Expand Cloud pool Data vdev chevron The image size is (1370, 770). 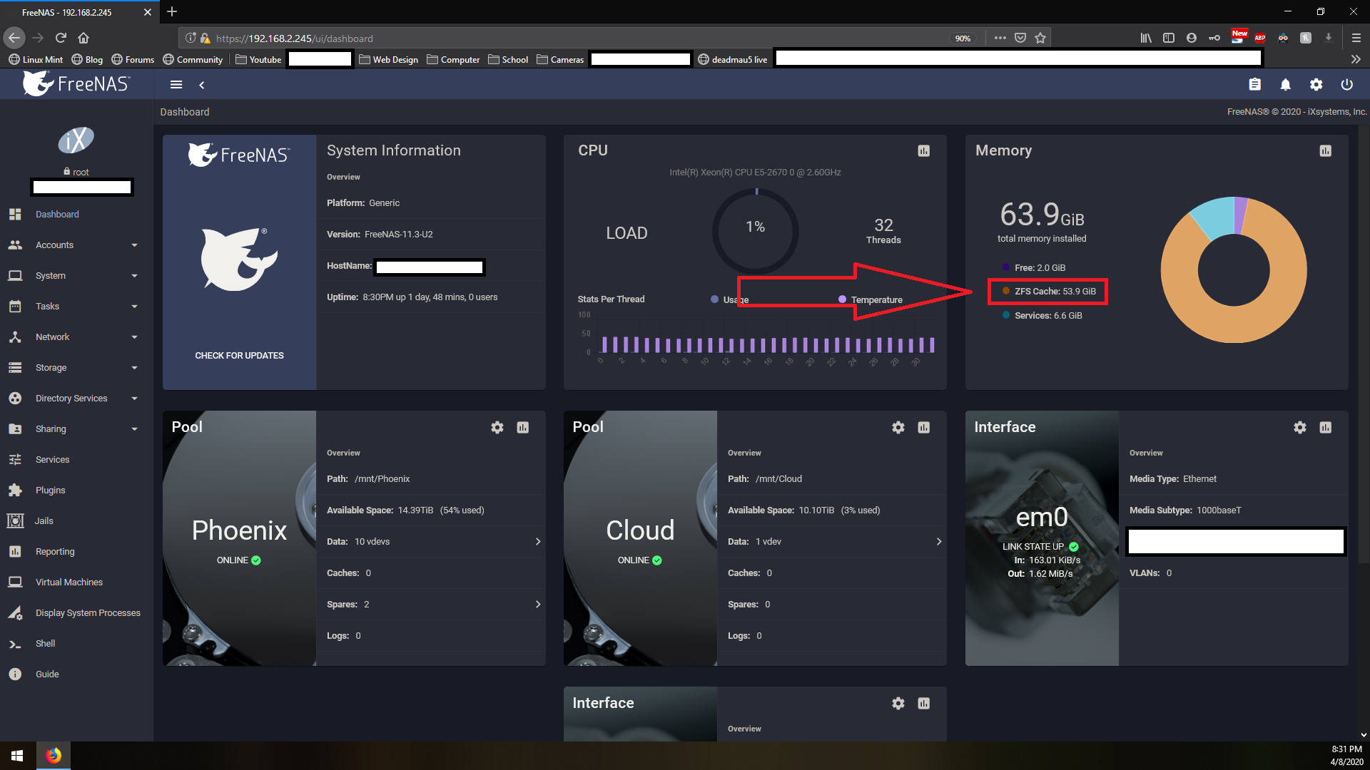click(939, 541)
